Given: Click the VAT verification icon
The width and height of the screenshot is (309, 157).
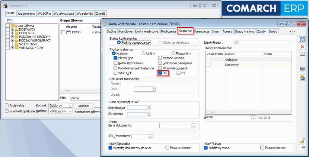Looking at the screenshot, I should [x=302, y=77].
